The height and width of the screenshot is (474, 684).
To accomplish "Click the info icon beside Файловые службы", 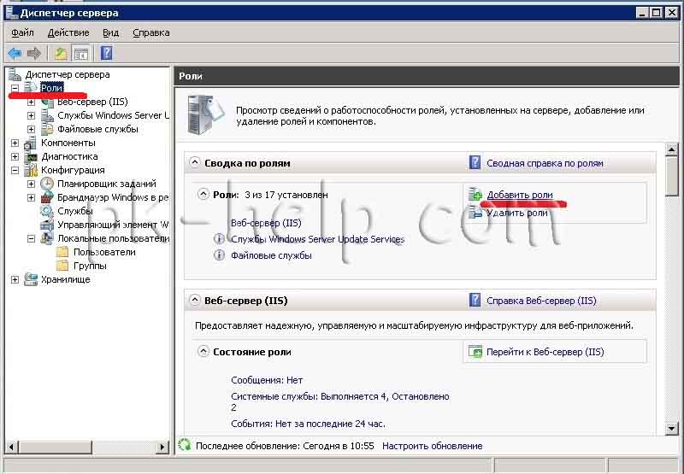I will pos(219,255).
